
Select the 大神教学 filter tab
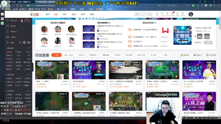tap(117, 55)
